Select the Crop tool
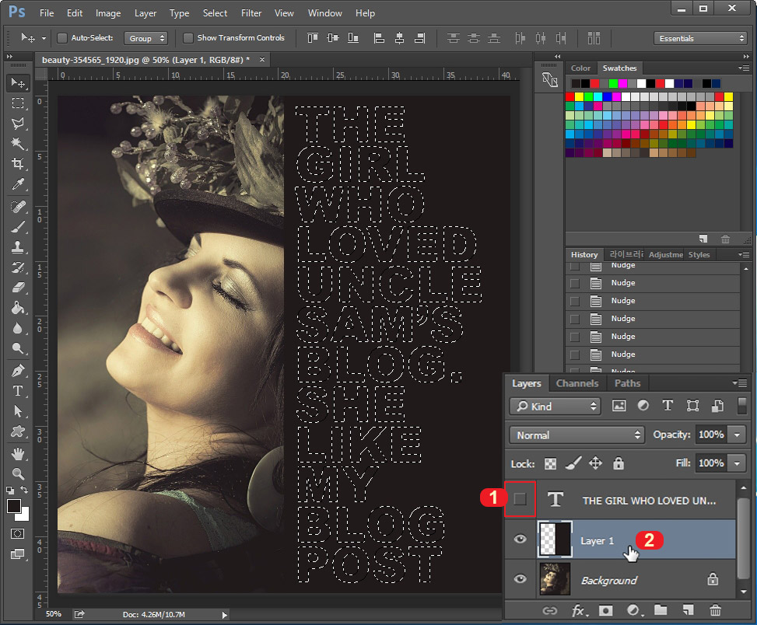The height and width of the screenshot is (625, 757). tap(18, 163)
